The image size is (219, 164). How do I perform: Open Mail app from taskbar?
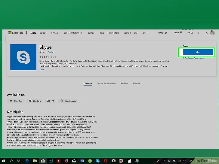74,161
